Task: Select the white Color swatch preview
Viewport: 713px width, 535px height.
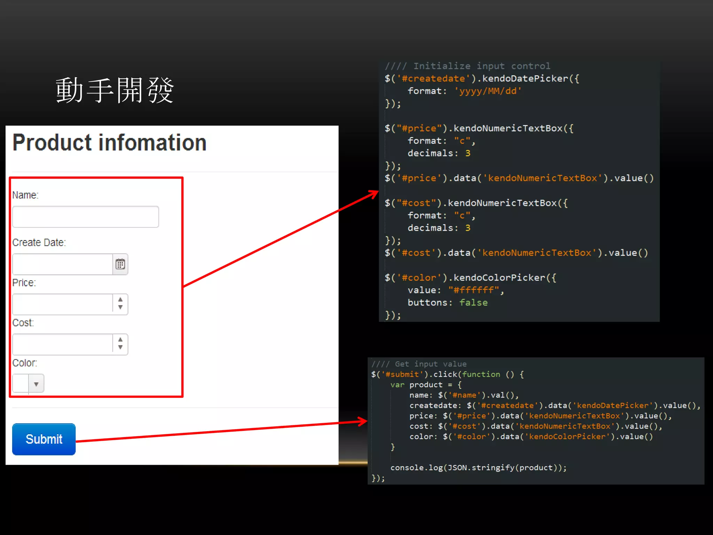Action: [x=21, y=383]
